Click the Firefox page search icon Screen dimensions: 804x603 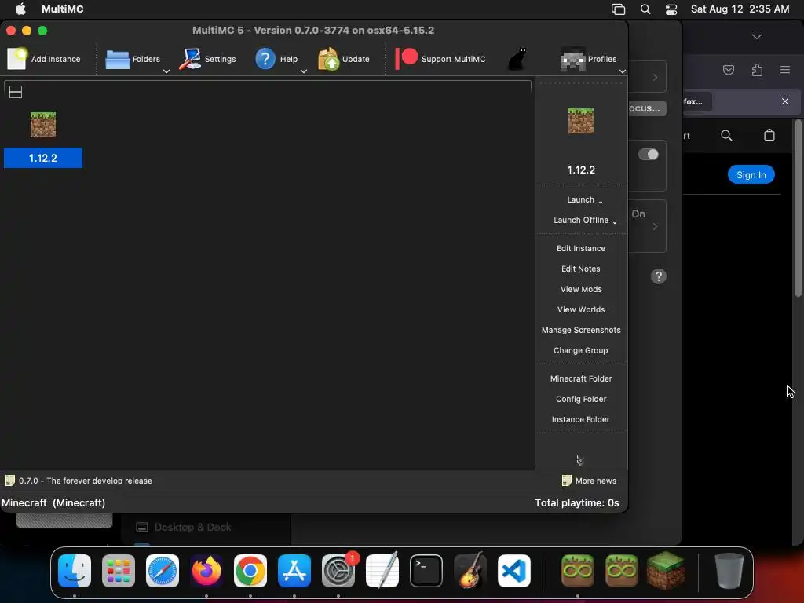[x=726, y=135]
